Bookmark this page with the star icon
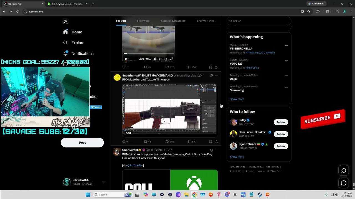355x199 pixels. (x=308, y=12)
